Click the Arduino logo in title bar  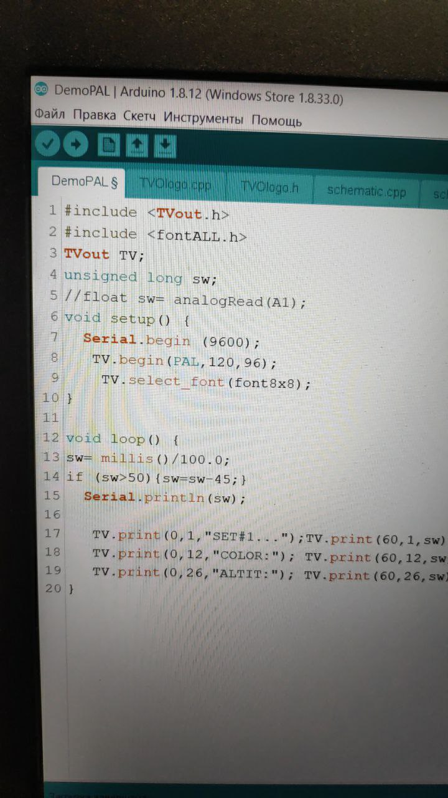tap(42, 89)
